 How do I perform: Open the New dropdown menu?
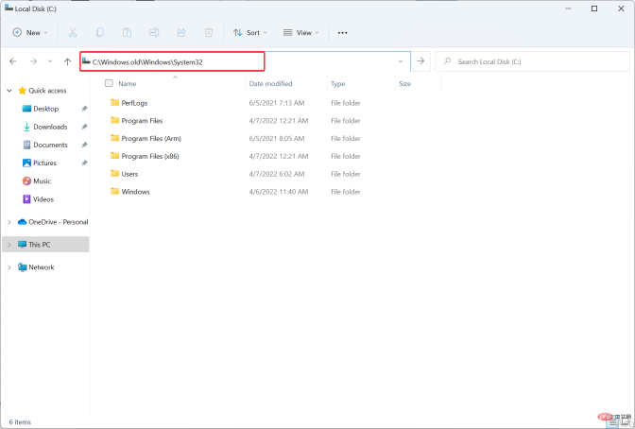(31, 33)
